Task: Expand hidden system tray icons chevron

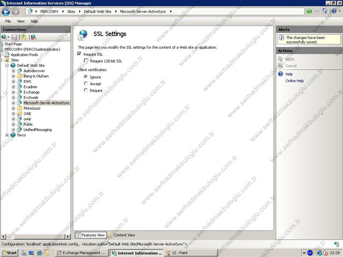Action: pyautogui.click(x=304, y=253)
